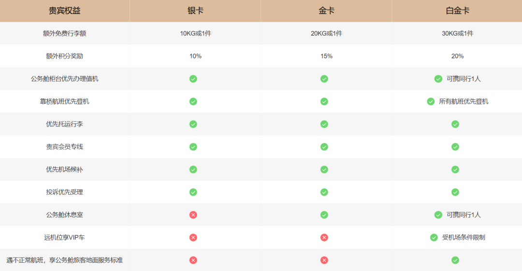
Task: Click the green check beside 白金卡 值机 可携同行1人
Action: pyautogui.click(x=438, y=79)
